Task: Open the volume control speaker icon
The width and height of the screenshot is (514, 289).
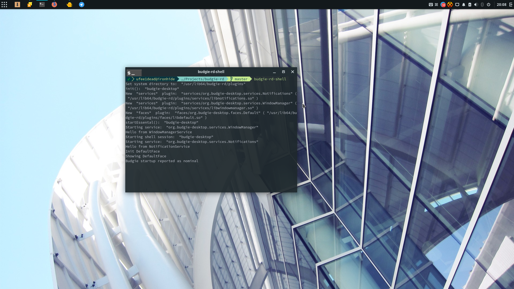Action: (476, 5)
